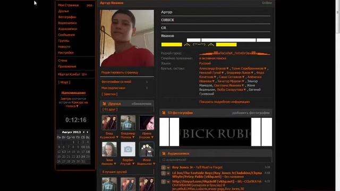Open download arrow for tinyurl.com track
Screen dimensions: 340x191
pos(168,181)
